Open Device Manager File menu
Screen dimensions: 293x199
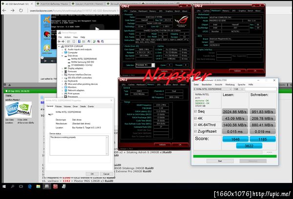(x=60, y=37)
